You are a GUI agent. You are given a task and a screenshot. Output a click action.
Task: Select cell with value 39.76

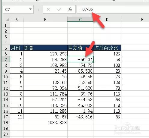tap(80, 94)
